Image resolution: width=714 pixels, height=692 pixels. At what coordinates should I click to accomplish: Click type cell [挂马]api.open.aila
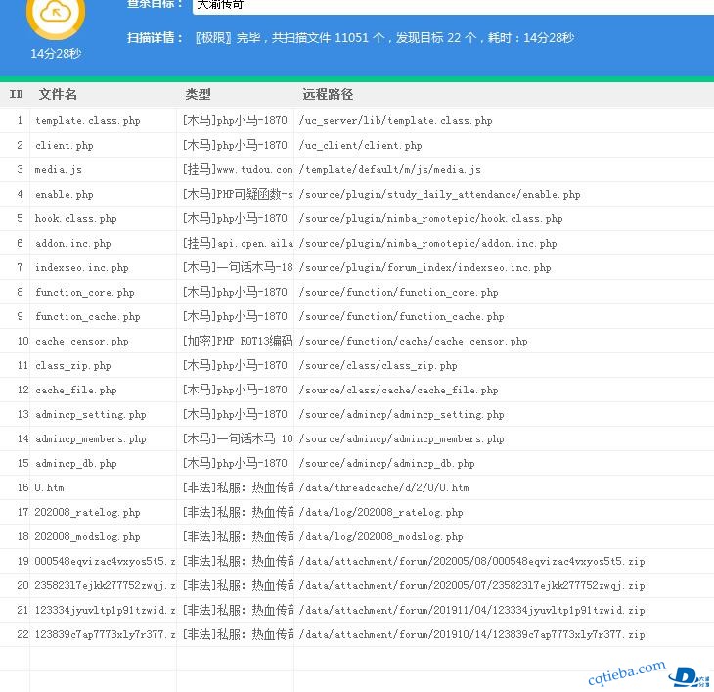click(238, 244)
